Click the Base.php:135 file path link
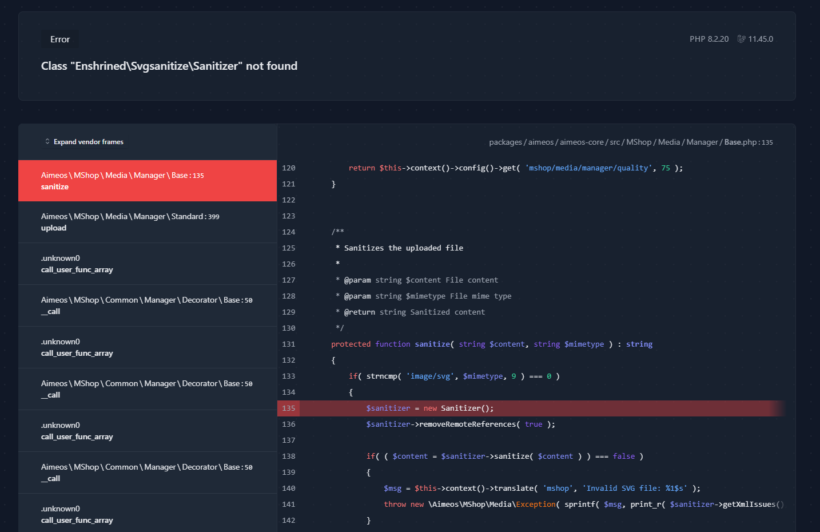820x532 pixels. 631,142
